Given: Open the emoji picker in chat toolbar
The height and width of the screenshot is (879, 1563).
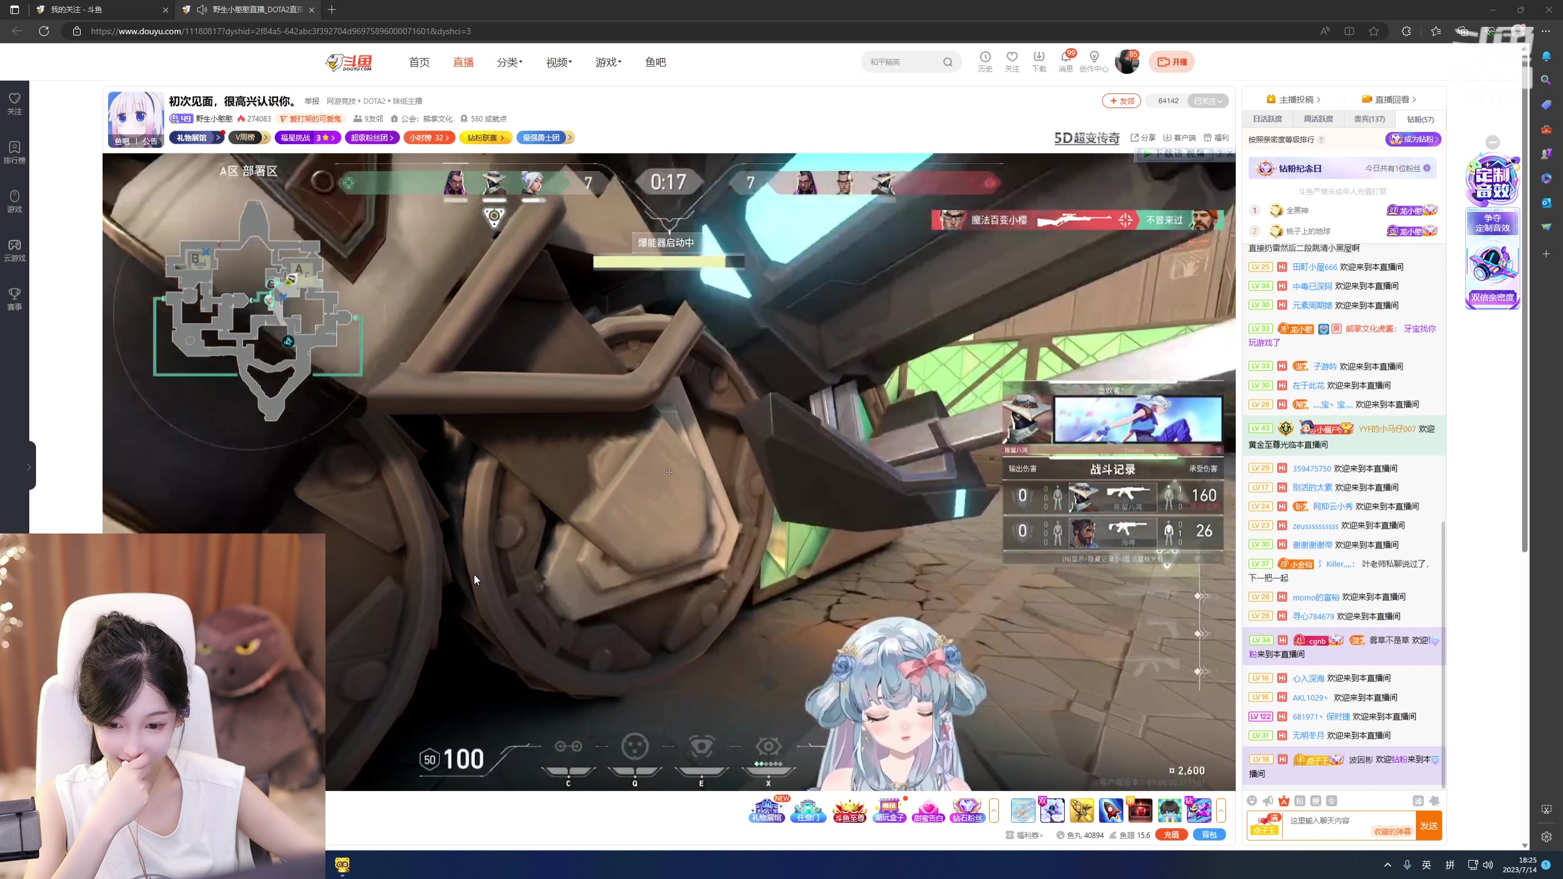Looking at the screenshot, I should [1252, 800].
